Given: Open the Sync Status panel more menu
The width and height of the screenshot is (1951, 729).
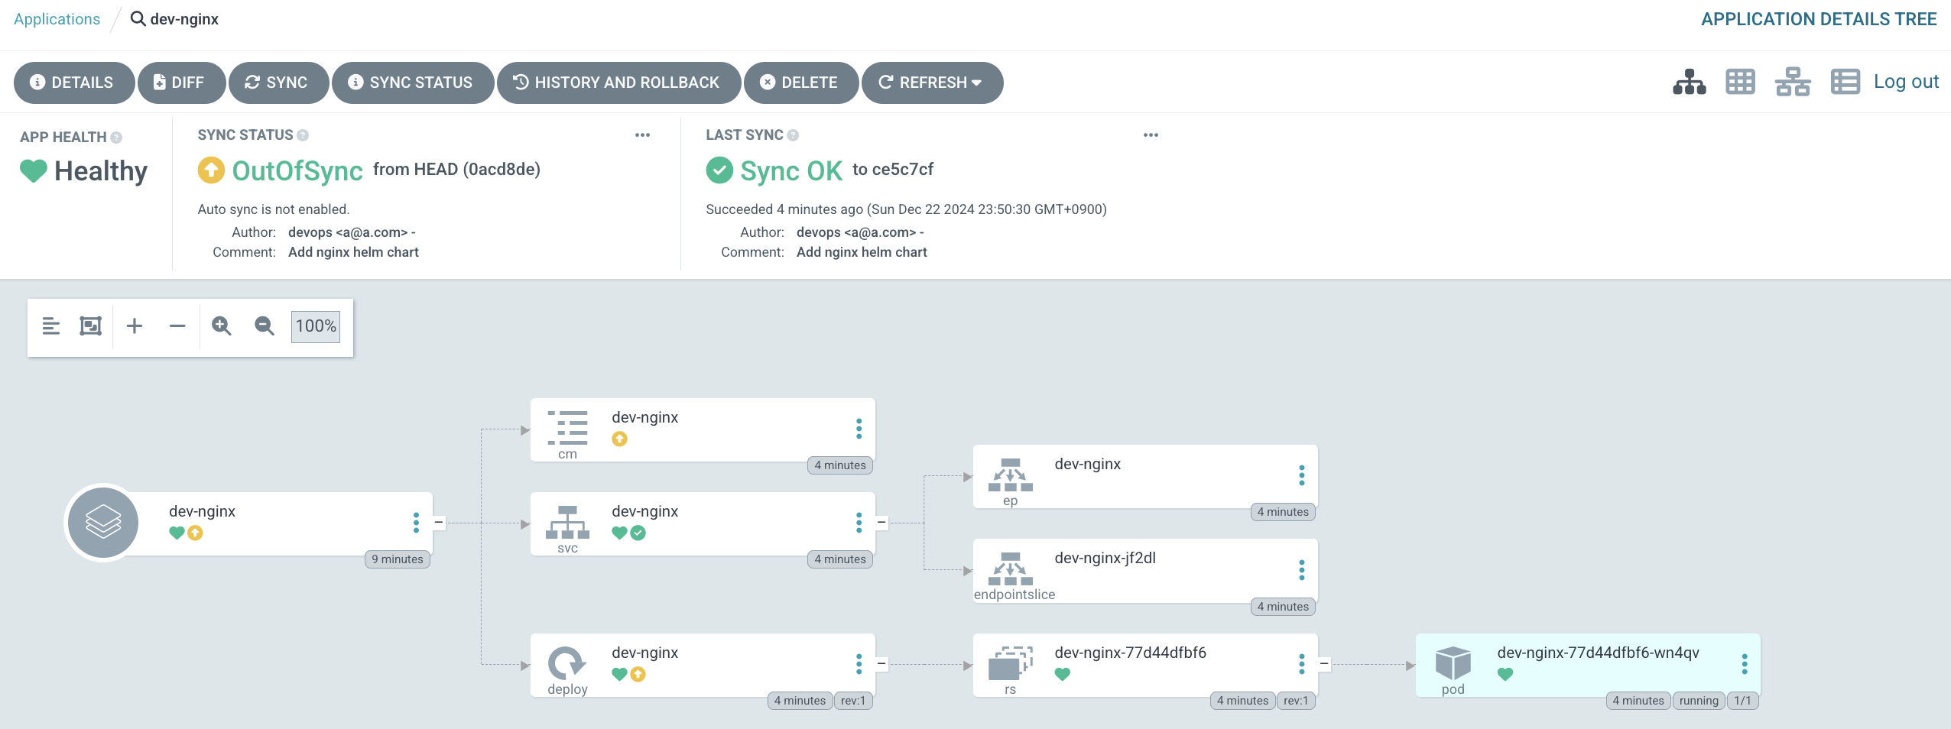Looking at the screenshot, I should coord(642,135).
